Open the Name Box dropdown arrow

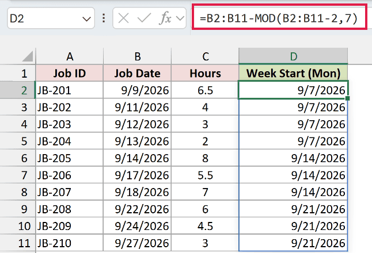point(86,18)
